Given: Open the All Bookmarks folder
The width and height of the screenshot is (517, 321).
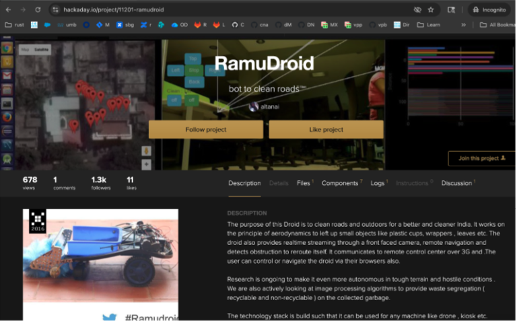Looking at the screenshot, I should pos(497,25).
